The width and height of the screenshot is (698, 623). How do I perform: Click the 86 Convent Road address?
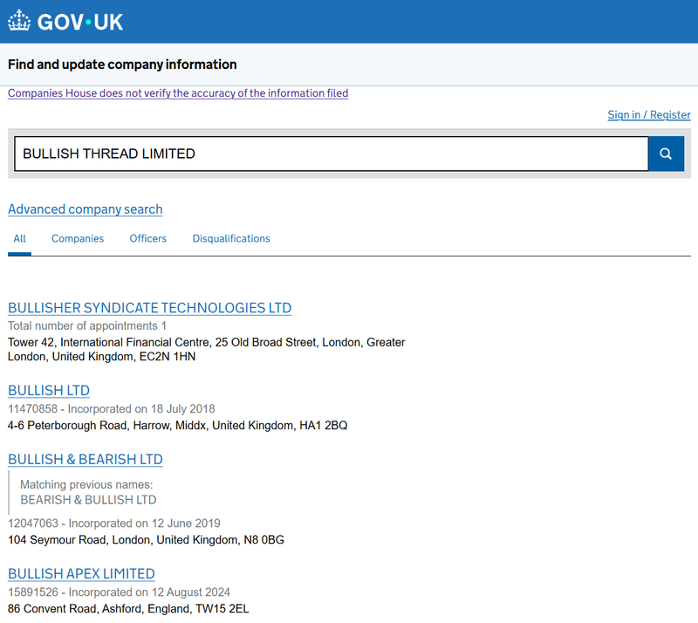coord(128,609)
